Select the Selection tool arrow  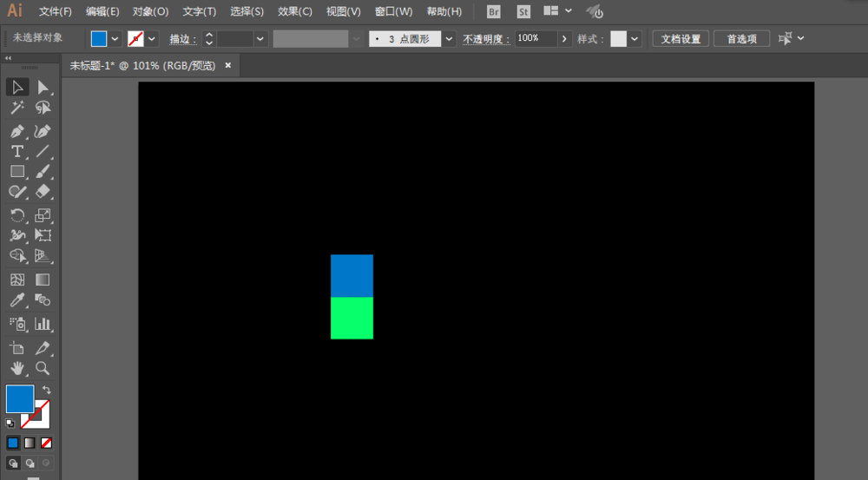(x=17, y=88)
